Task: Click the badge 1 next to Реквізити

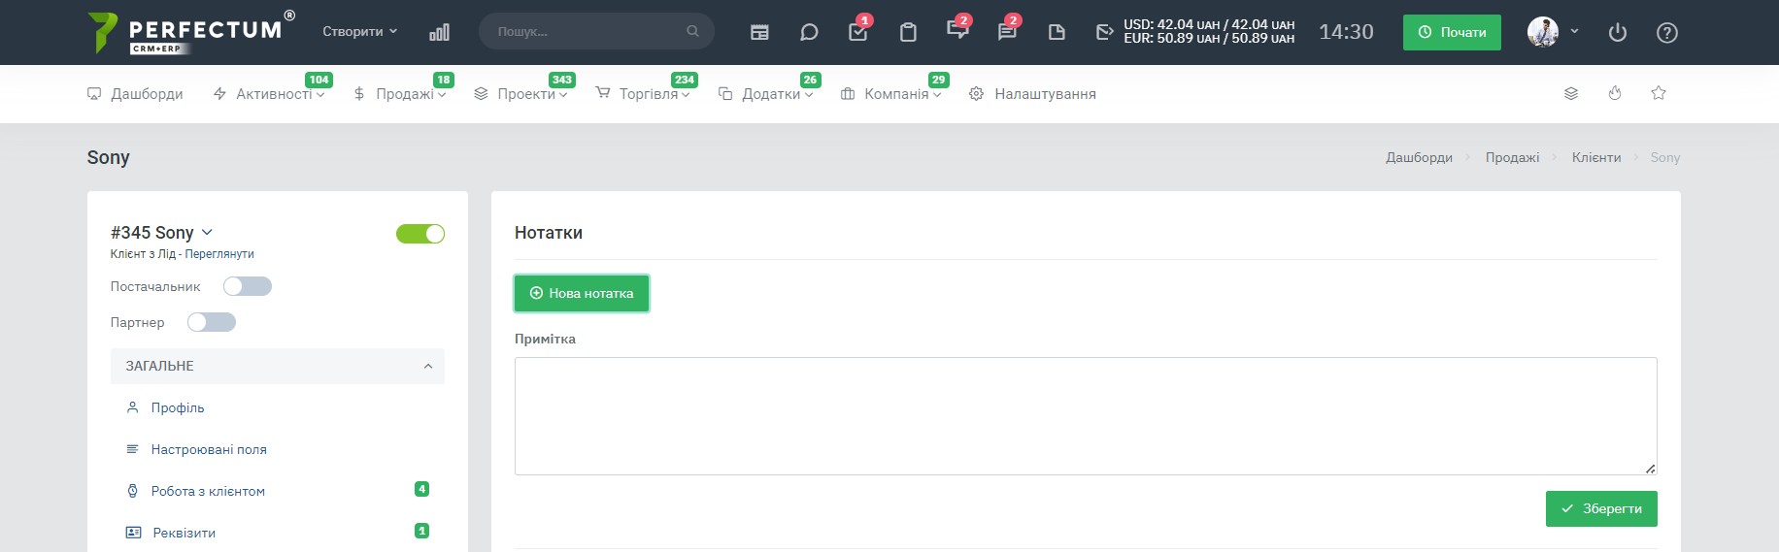Action: (421, 531)
